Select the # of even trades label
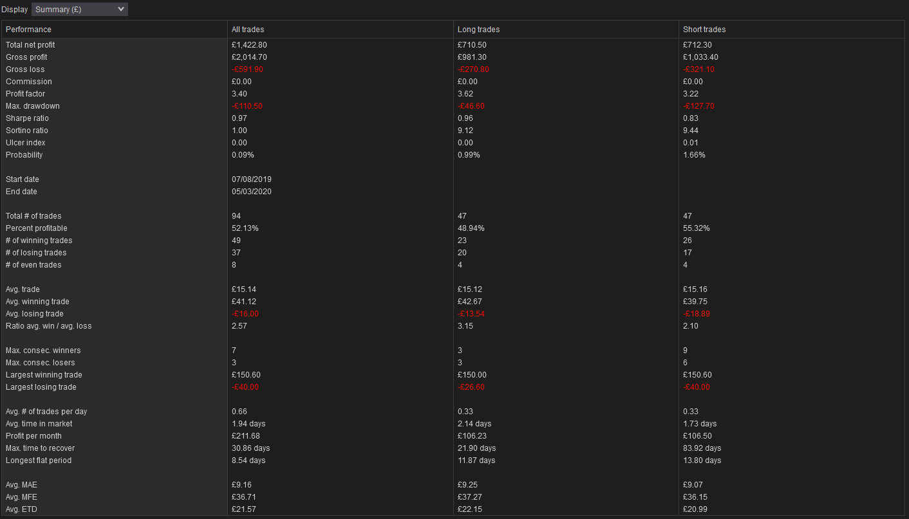The height and width of the screenshot is (519, 909). tap(33, 265)
